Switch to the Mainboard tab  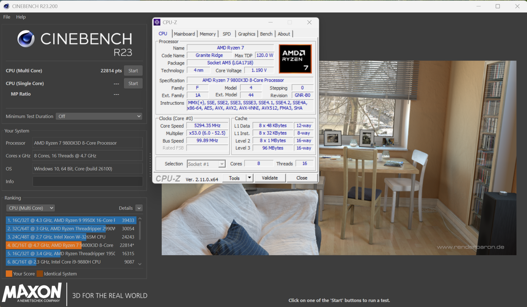[184, 34]
